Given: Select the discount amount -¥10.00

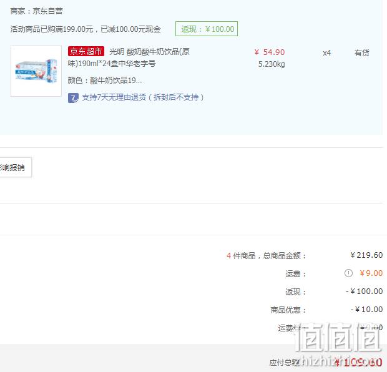Looking at the screenshot, I should pos(367,310).
